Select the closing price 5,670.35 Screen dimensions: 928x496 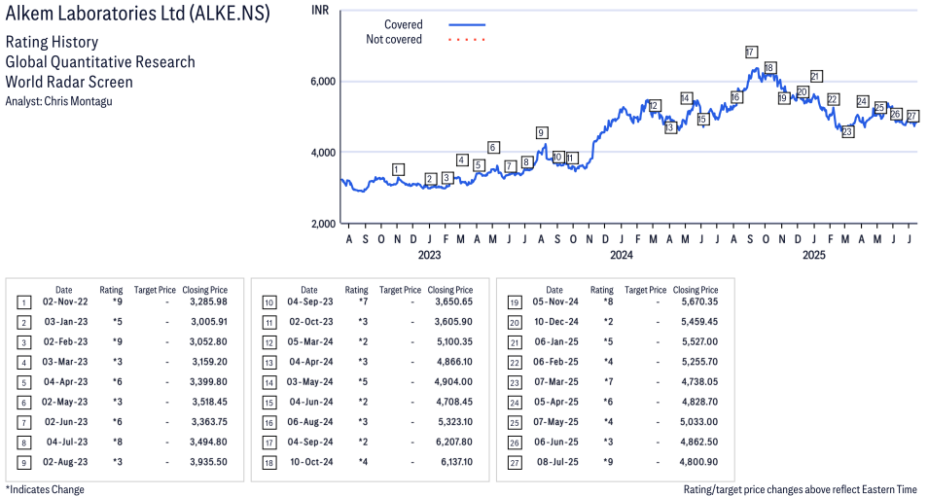(699, 301)
